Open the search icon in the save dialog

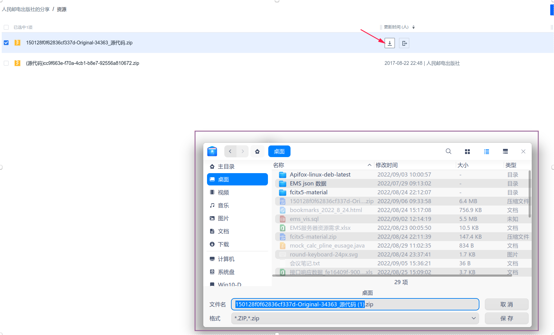[x=448, y=151]
